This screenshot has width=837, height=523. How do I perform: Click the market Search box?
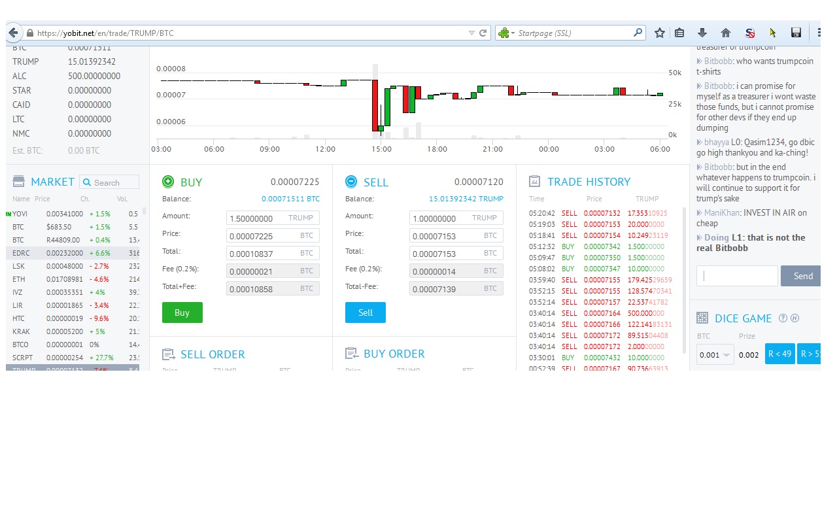(109, 182)
